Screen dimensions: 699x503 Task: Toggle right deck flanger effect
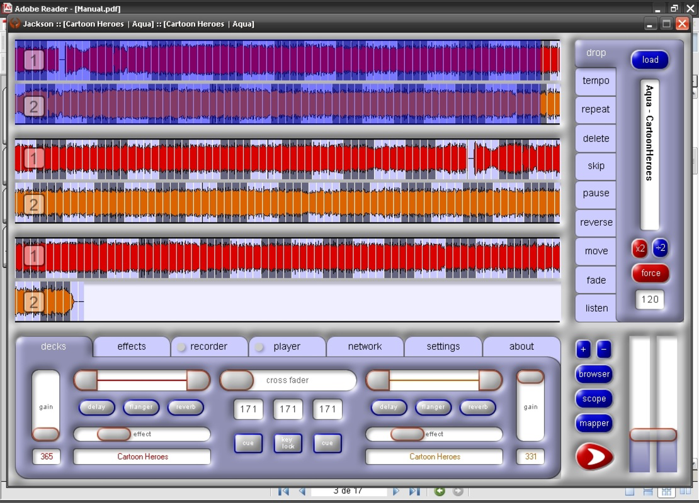click(433, 407)
